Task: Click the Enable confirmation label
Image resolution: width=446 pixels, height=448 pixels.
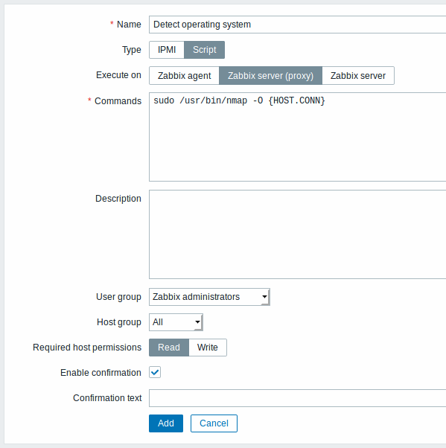Action: [101, 373]
